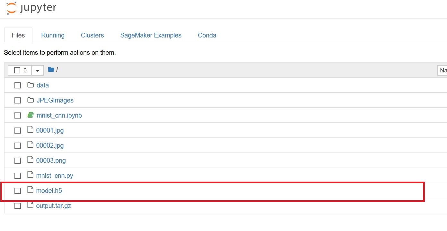Click the JPEGImages folder icon

[31, 100]
